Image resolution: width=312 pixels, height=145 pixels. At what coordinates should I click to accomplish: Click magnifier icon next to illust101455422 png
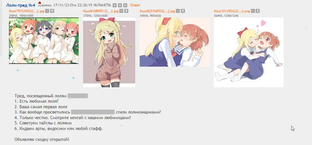253,11
